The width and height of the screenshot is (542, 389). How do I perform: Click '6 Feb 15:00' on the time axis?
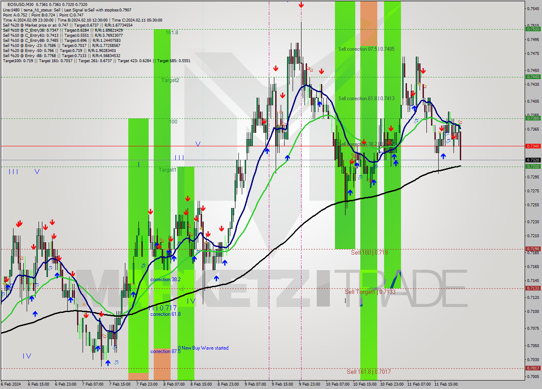[39, 384]
